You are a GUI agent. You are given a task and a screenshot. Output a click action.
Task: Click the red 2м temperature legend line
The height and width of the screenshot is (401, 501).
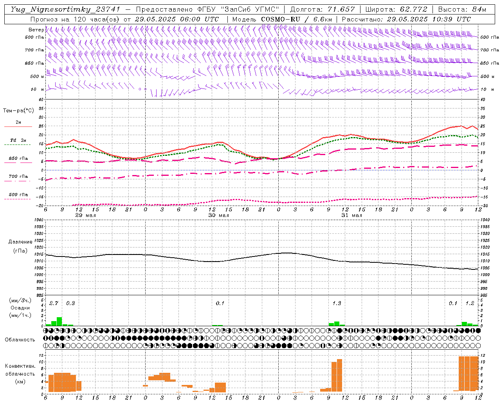[x=18, y=127]
